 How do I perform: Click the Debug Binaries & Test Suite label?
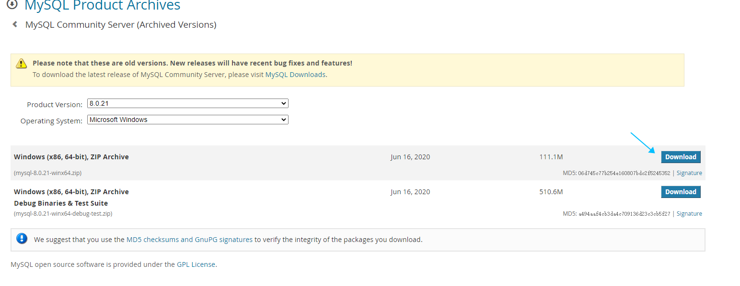61,203
